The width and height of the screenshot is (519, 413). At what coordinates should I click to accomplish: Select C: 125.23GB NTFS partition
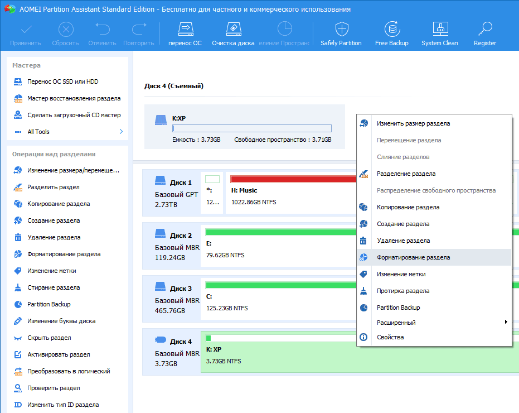point(279,299)
